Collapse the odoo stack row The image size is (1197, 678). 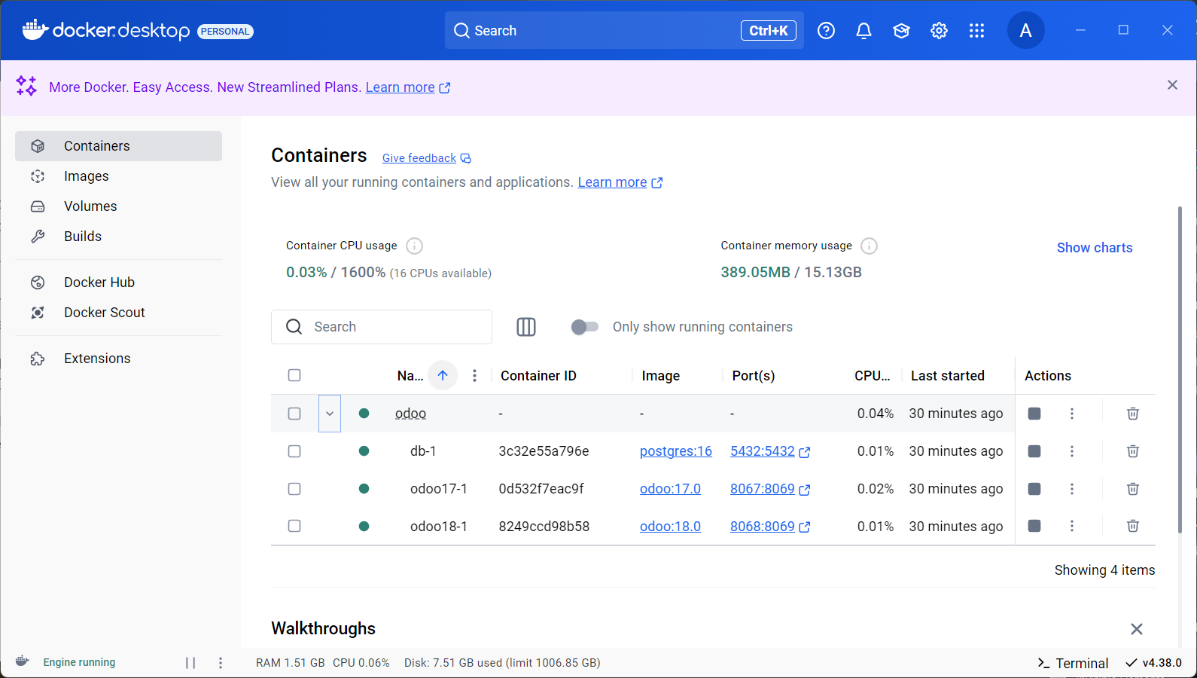click(330, 414)
